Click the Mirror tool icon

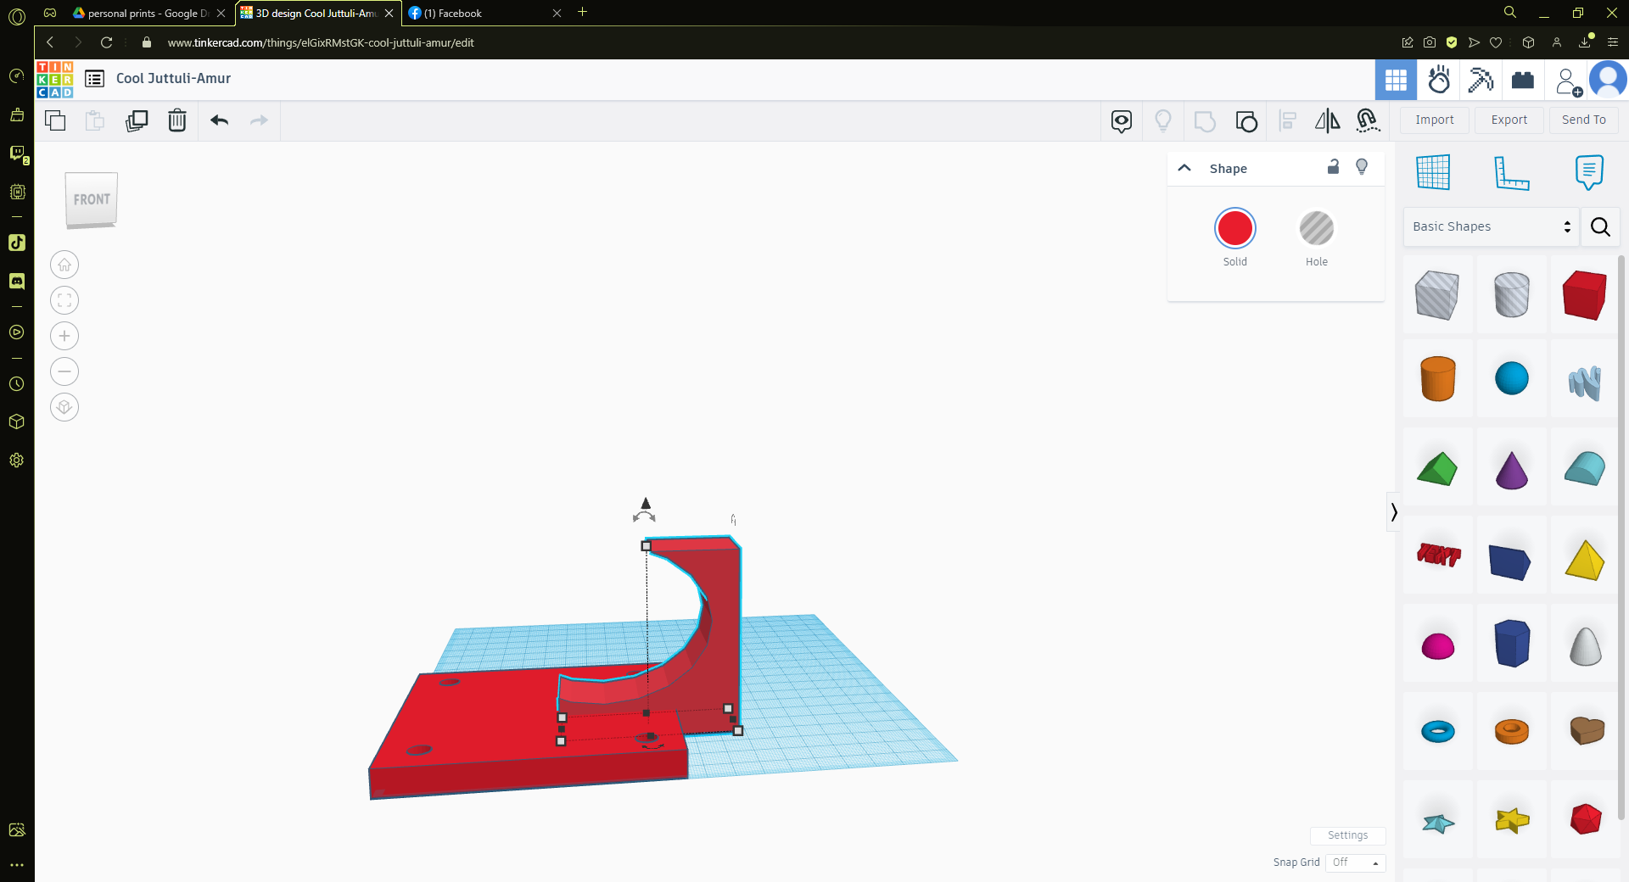click(x=1327, y=121)
